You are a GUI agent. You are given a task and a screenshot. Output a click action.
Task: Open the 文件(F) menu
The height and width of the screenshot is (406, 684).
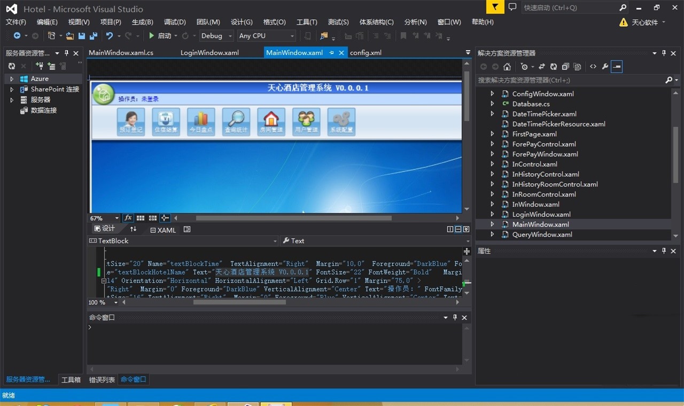16,22
